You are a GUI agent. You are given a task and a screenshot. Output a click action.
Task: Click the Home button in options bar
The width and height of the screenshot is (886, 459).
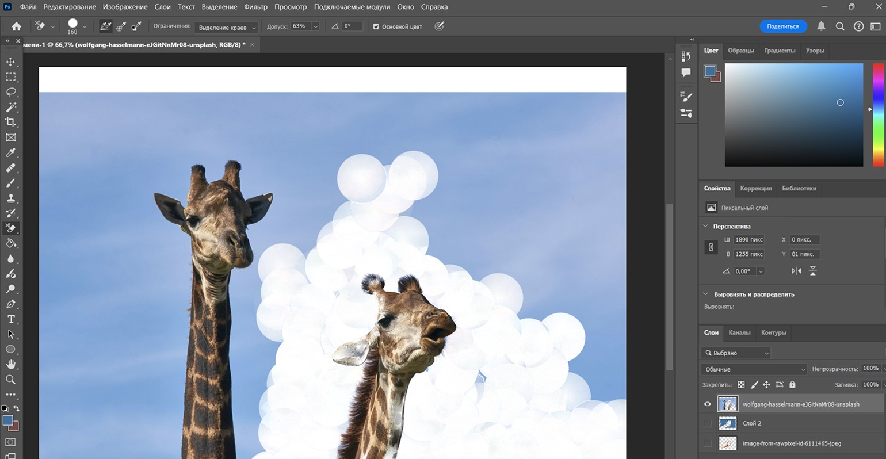[x=16, y=26]
